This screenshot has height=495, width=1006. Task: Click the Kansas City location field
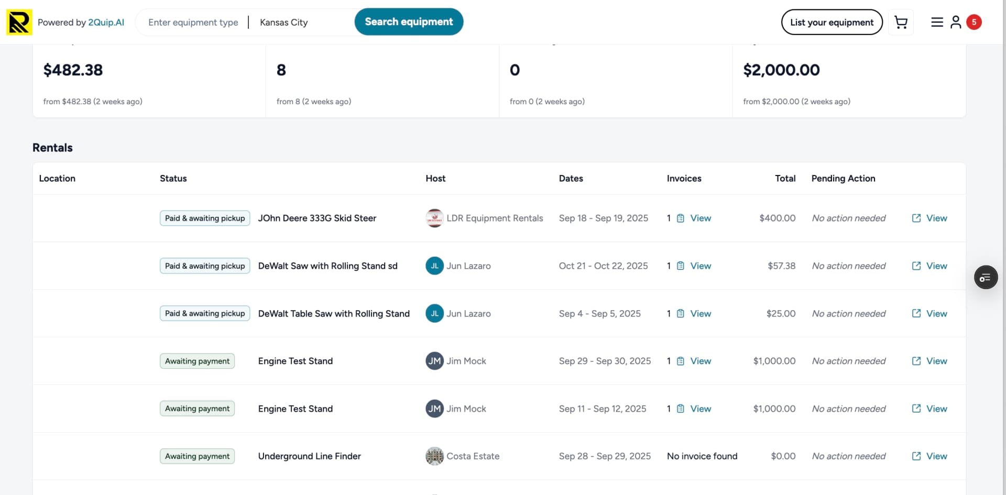point(299,23)
